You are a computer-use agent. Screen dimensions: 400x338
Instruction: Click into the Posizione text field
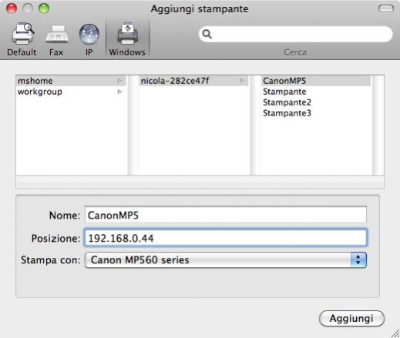pos(226,238)
